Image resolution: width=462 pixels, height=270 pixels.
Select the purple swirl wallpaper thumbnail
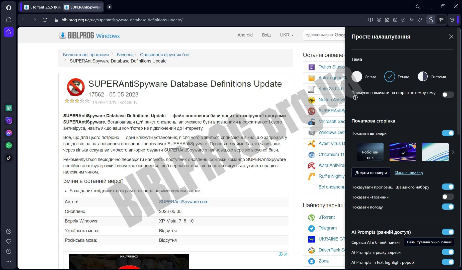[403, 152]
